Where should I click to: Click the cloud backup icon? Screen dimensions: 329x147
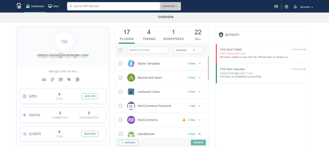[44, 79]
